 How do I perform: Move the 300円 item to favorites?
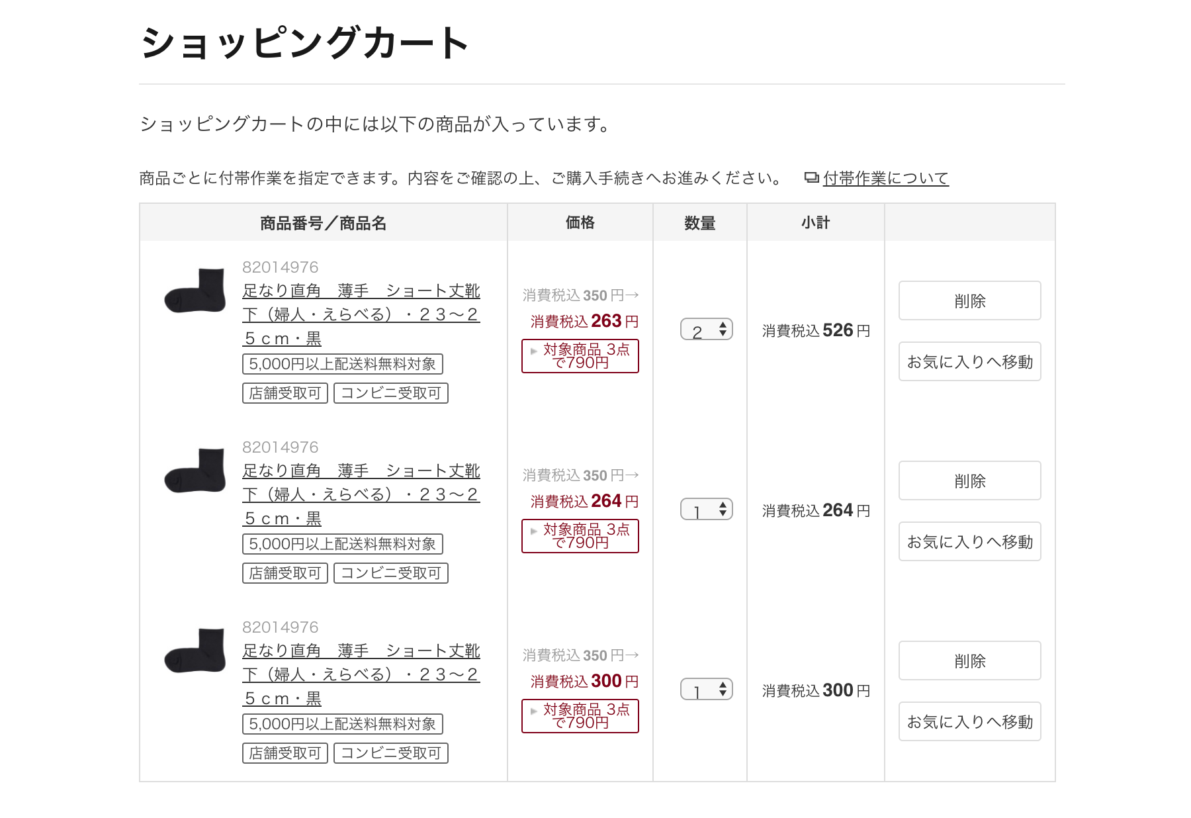coord(969,722)
